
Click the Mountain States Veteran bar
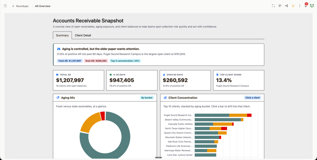coord(208,137)
